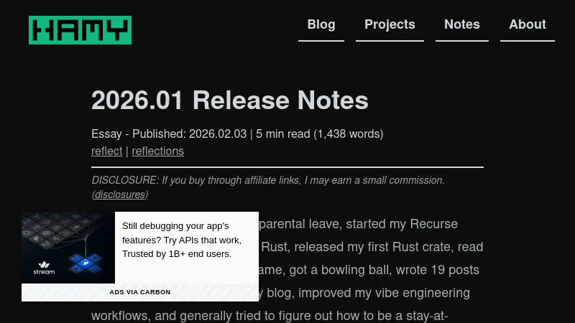Follow the "reflect" tag link

106,151
